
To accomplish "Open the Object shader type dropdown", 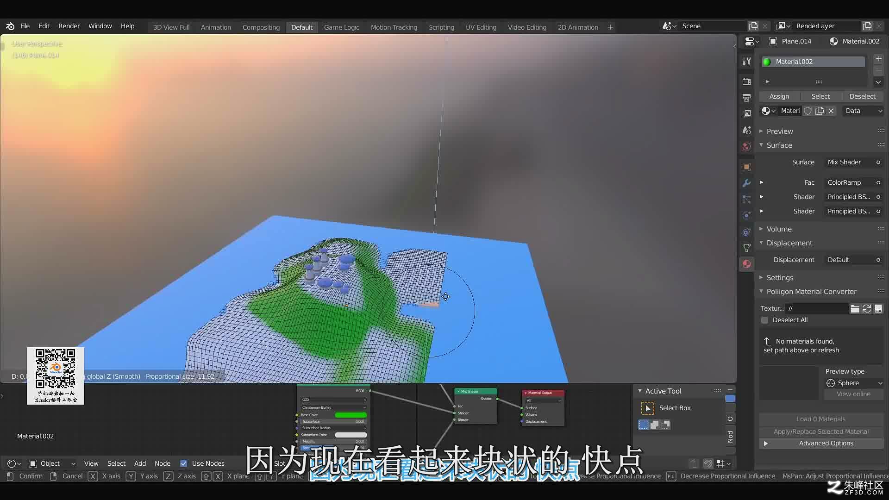I will coord(52,463).
